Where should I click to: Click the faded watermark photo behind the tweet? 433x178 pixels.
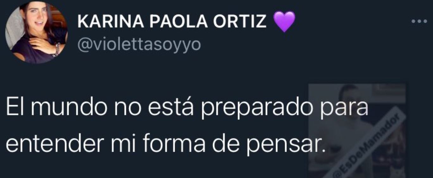[357, 131]
